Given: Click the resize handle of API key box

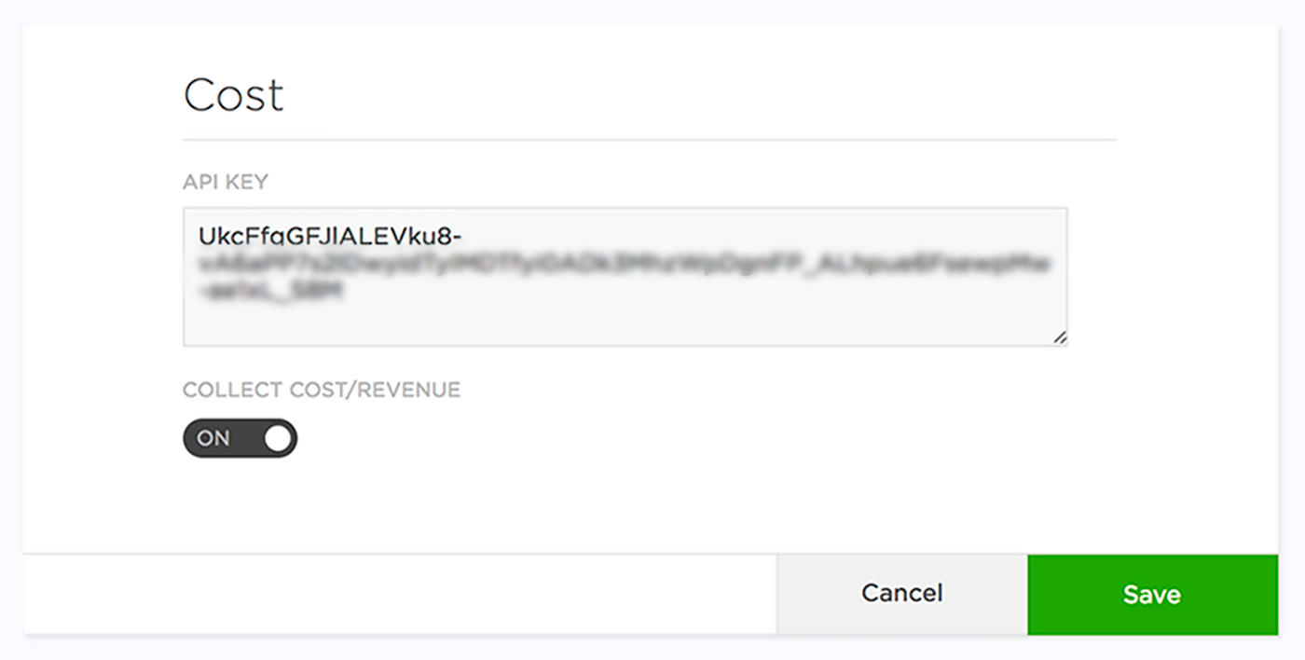Looking at the screenshot, I should tap(1060, 338).
